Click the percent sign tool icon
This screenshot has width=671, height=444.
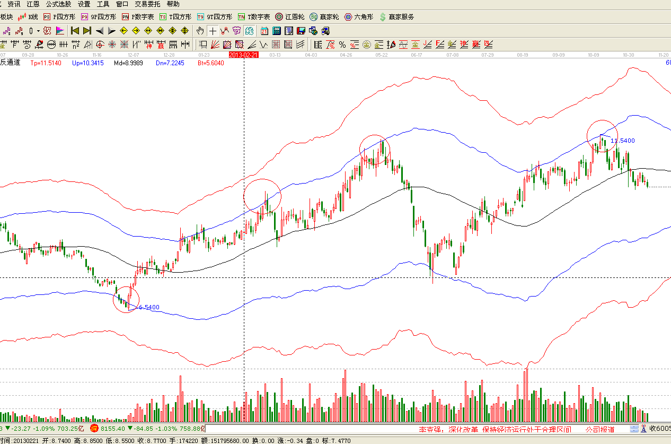pyautogui.click(x=342, y=44)
